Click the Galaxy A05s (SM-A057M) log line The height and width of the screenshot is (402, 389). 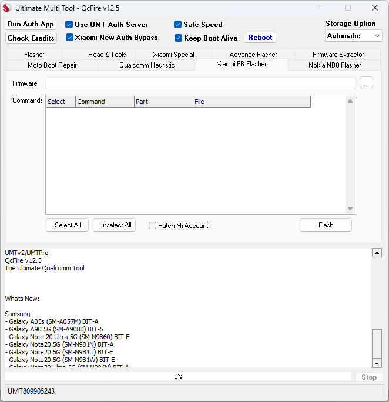[x=52, y=321]
